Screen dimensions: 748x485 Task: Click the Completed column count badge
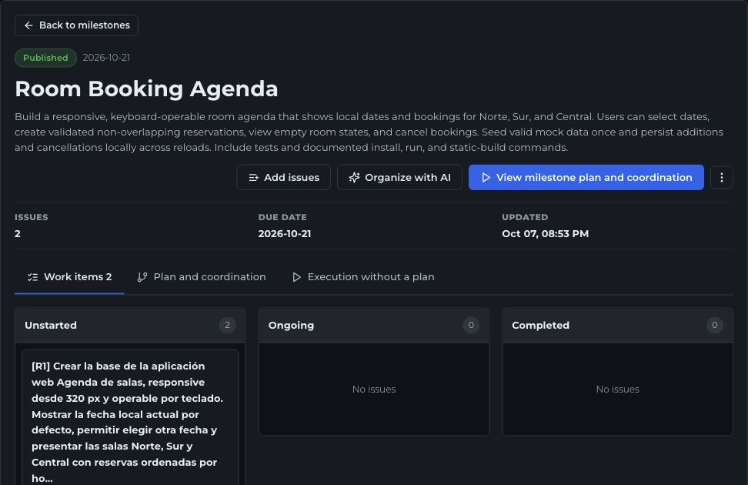pyautogui.click(x=715, y=325)
